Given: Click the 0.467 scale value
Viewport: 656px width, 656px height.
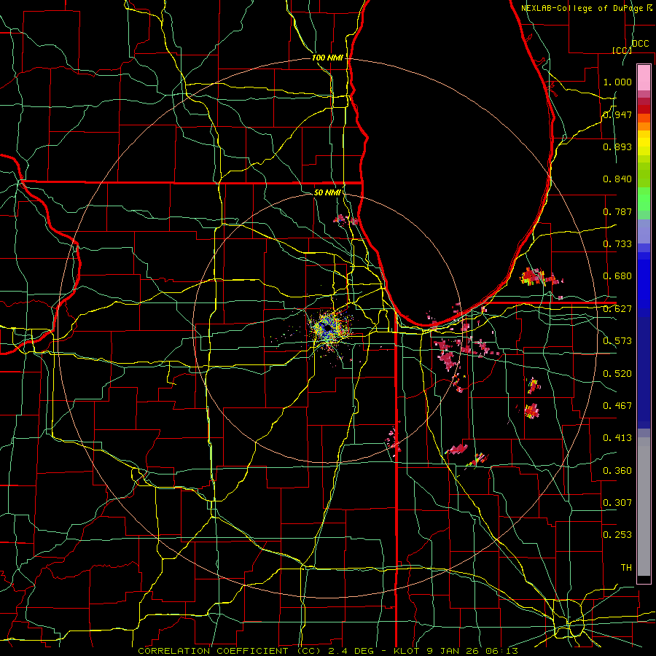Looking at the screenshot, I should tap(617, 406).
